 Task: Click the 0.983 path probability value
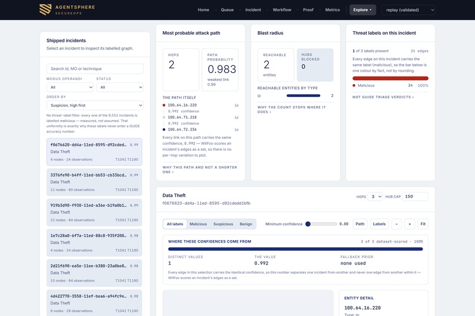click(222, 69)
